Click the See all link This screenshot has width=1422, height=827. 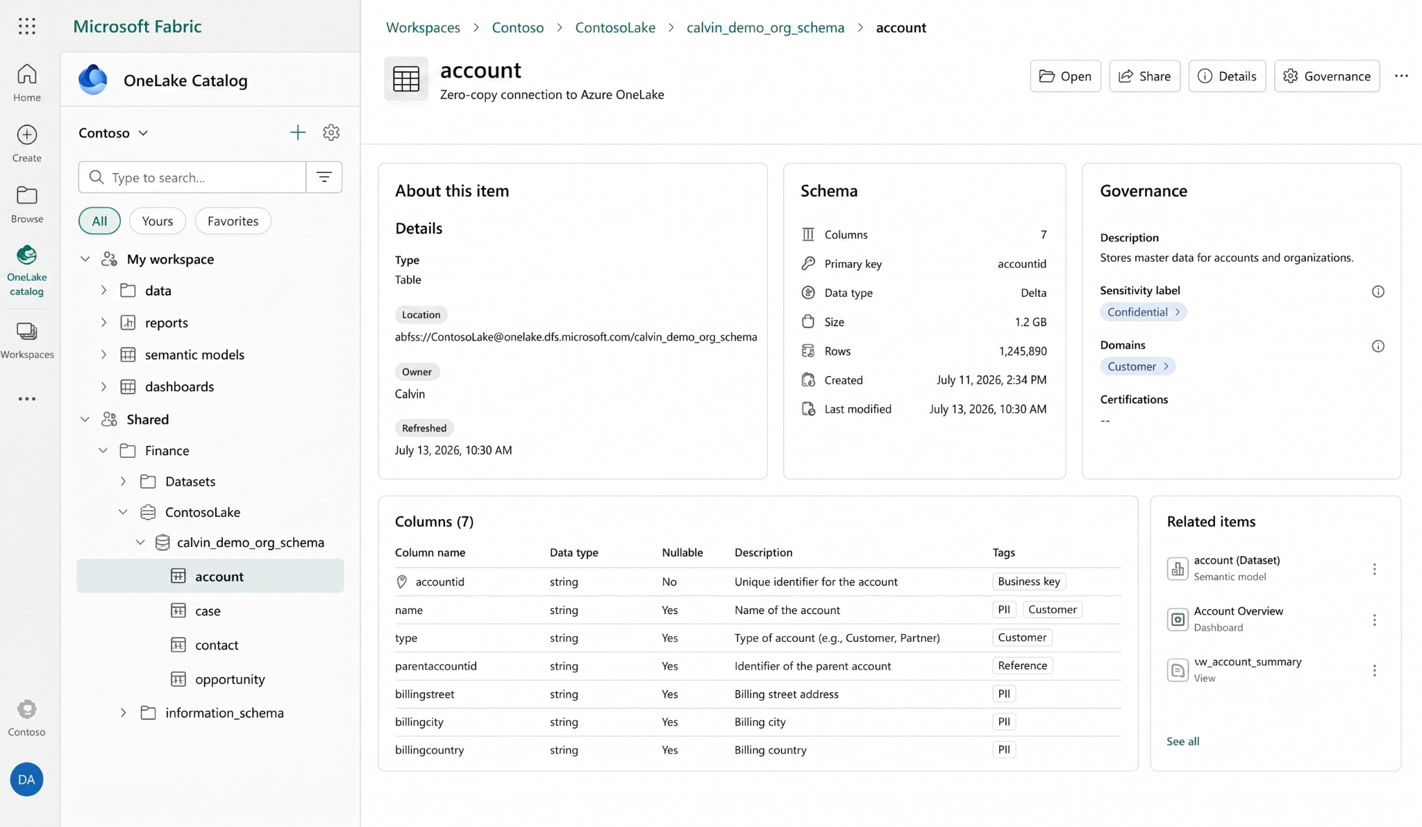1182,741
